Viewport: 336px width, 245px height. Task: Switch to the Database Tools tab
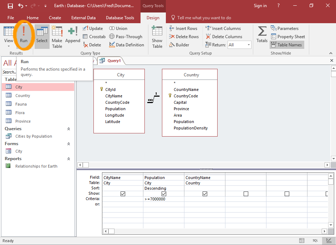(120, 18)
